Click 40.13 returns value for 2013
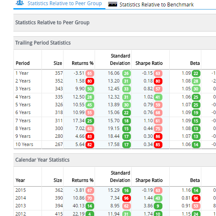216x216 pixels. coord(79,206)
